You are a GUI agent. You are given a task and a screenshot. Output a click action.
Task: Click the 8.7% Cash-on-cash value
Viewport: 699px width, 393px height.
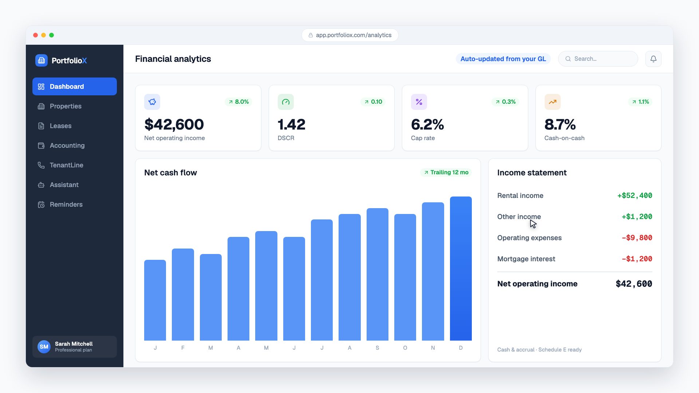[560, 124]
